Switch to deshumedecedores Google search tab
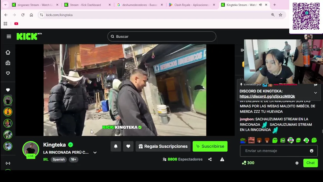 (x=140, y=5)
